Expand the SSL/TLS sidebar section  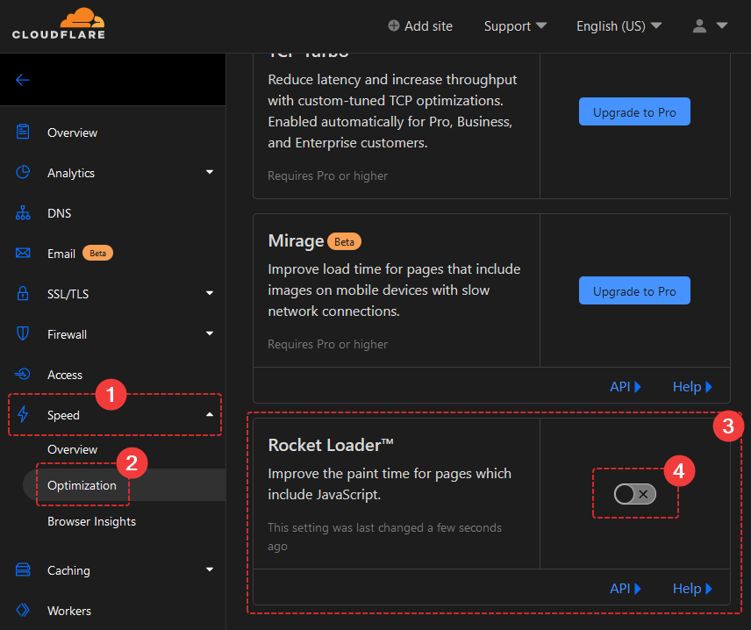pyautogui.click(x=210, y=293)
